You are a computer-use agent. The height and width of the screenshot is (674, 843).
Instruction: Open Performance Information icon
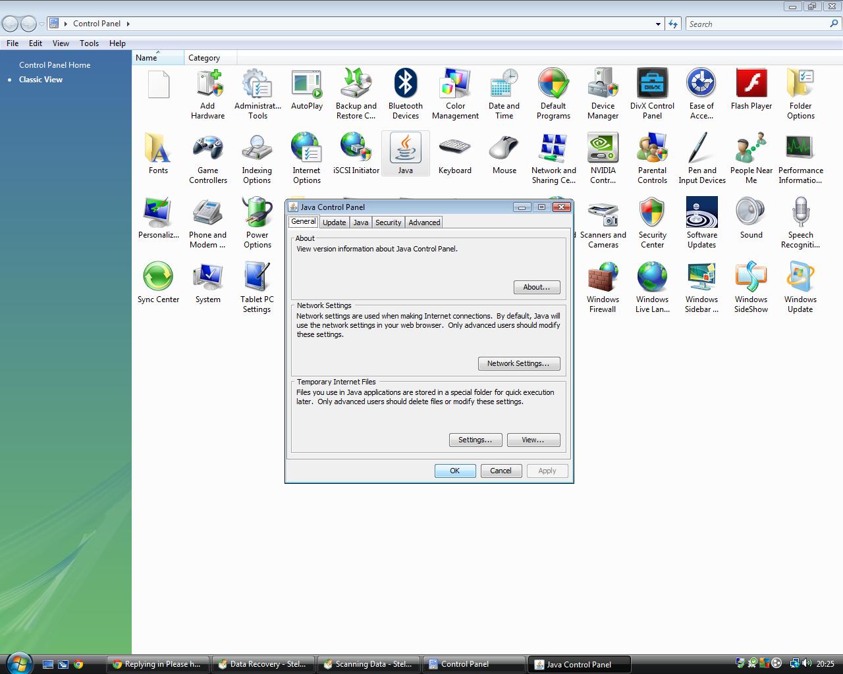[x=801, y=159]
